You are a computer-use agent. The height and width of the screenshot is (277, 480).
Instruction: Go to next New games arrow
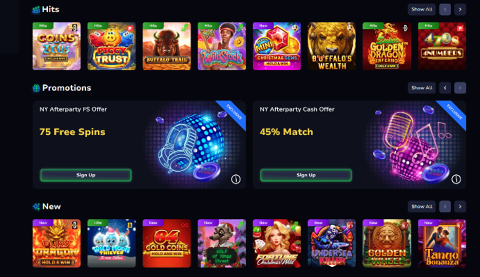[460, 207]
